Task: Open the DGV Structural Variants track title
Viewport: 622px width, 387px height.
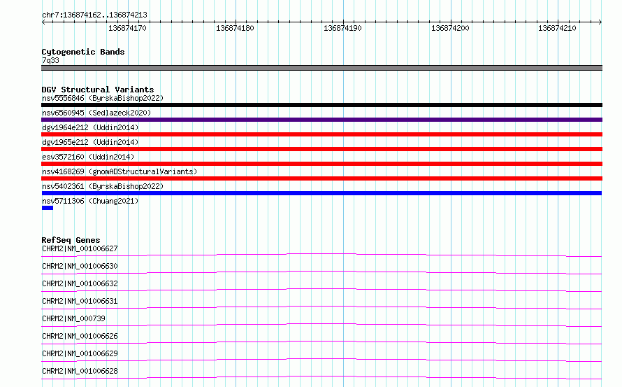Action: (x=98, y=90)
